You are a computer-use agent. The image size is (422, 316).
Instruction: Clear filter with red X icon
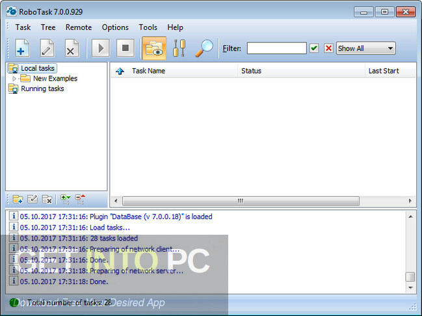point(328,49)
